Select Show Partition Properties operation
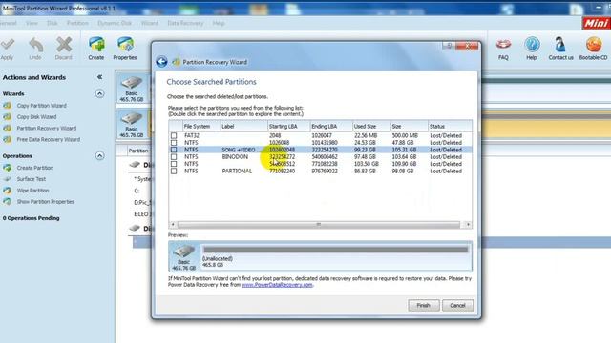Viewport: 611px width, 343px height. pyautogui.click(x=46, y=201)
